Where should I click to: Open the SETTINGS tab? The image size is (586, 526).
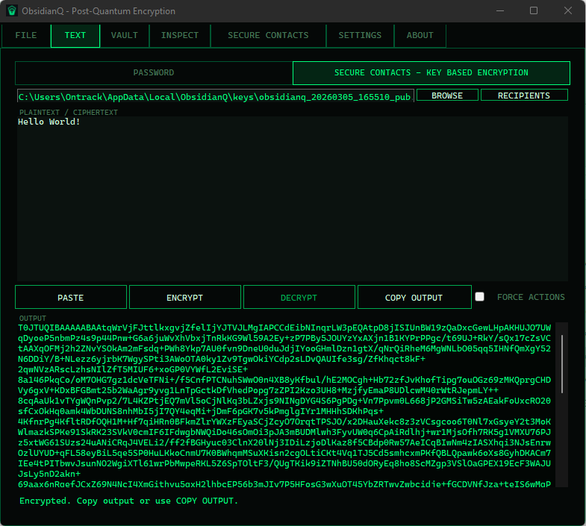pyautogui.click(x=360, y=36)
